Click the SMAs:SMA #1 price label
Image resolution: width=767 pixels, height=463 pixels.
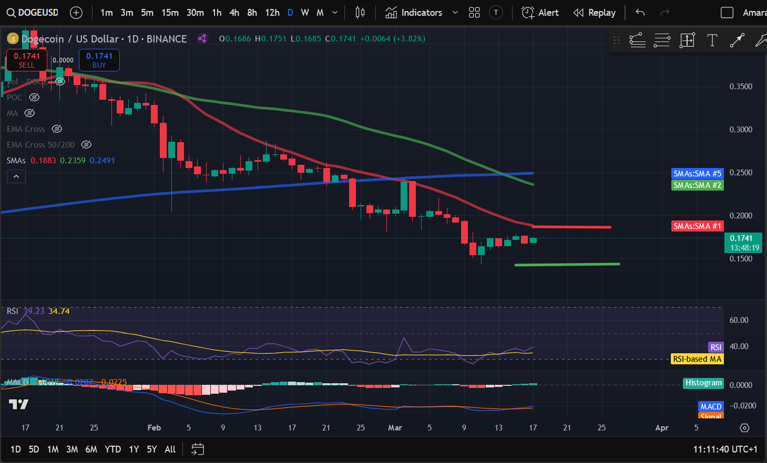point(698,226)
